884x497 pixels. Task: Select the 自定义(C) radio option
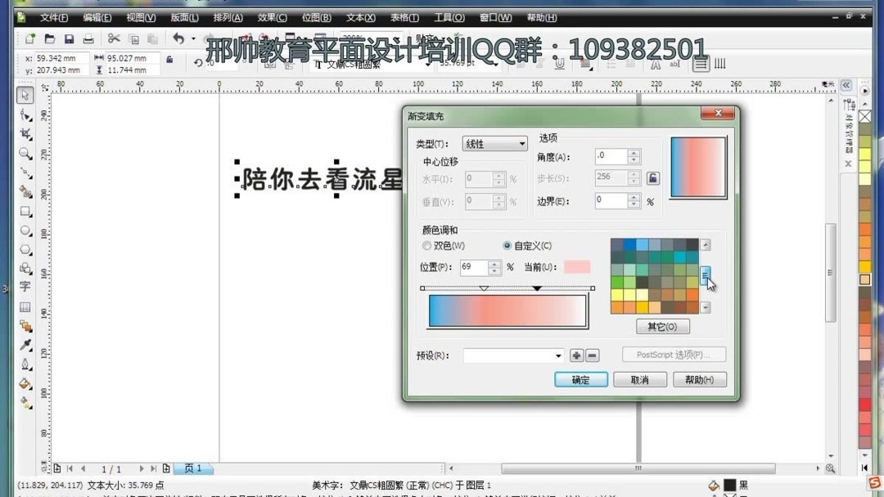pos(507,245)
